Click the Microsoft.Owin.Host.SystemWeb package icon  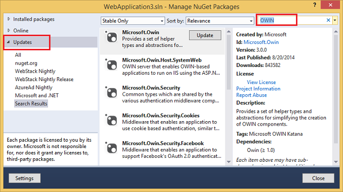pos(111,65)
